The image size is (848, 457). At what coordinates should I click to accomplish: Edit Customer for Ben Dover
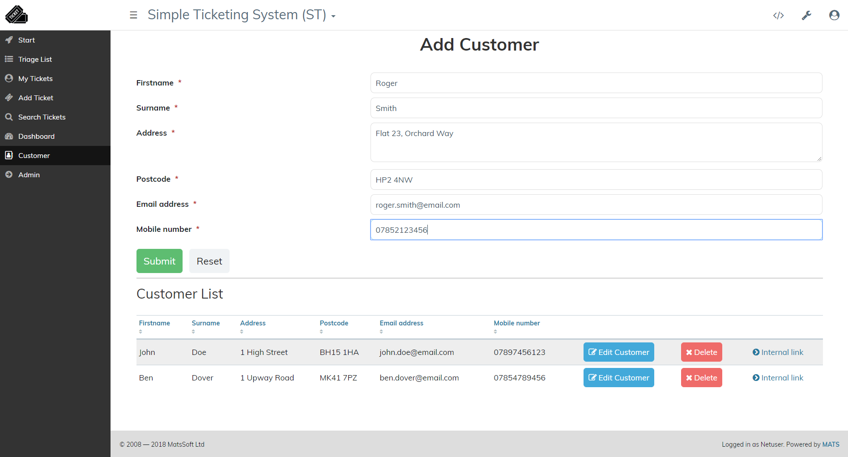click(x=618, y=377)
